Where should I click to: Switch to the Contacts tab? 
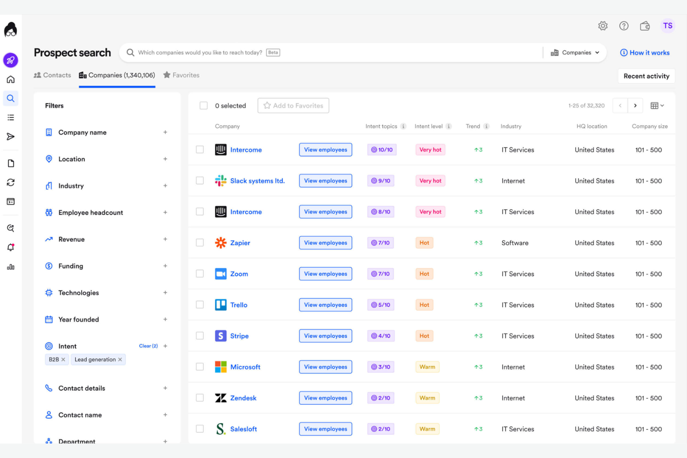52,75
